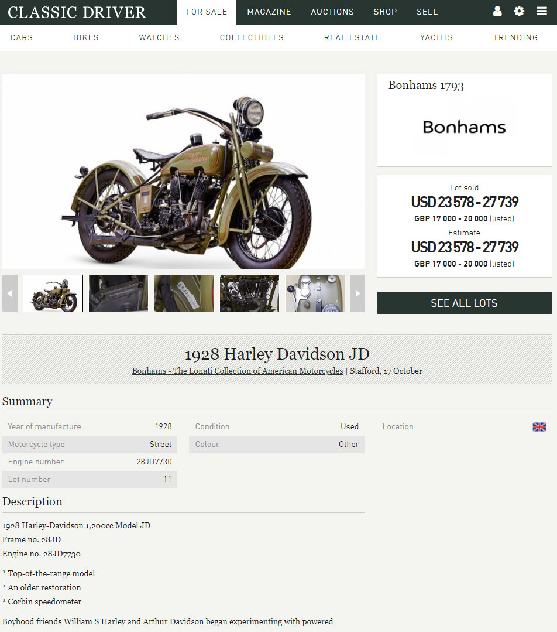Select the engine number plate thumbnail
The height and width of the screenshot is (632, 557).
pyautogui.click(x=184, y=293)
